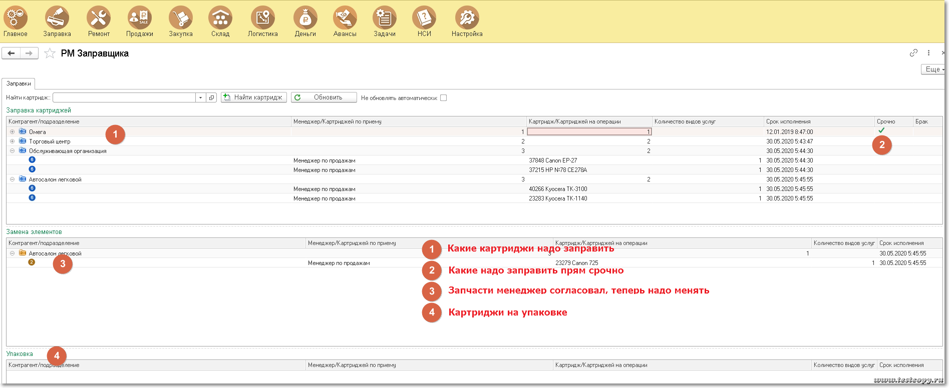
Task: Expand the Торговый центр row
Action: click(x=12, y=141)
